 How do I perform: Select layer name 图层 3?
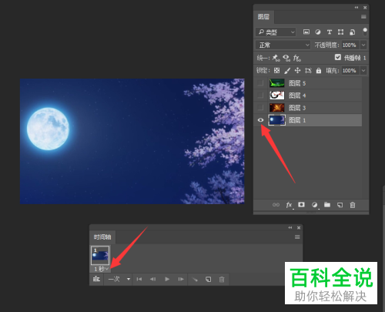(x=297, y=108)
